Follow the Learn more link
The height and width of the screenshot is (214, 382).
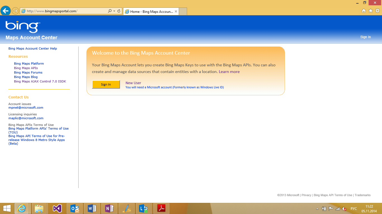[x=229, y=72]
